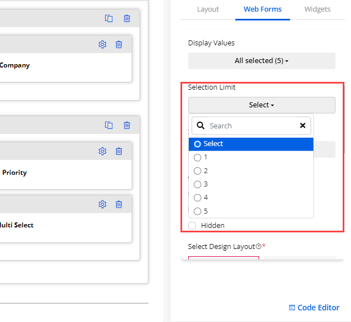
Task: Switch to the Layout tab
Action: (208, 9)
